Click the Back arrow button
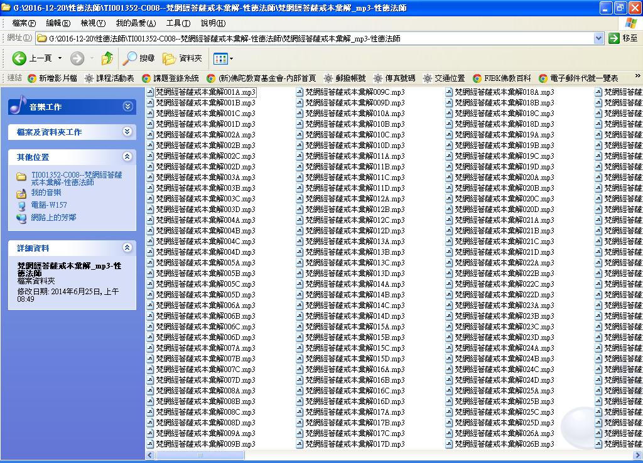Viewport: 643px width, 463px height. coord(19,58)
